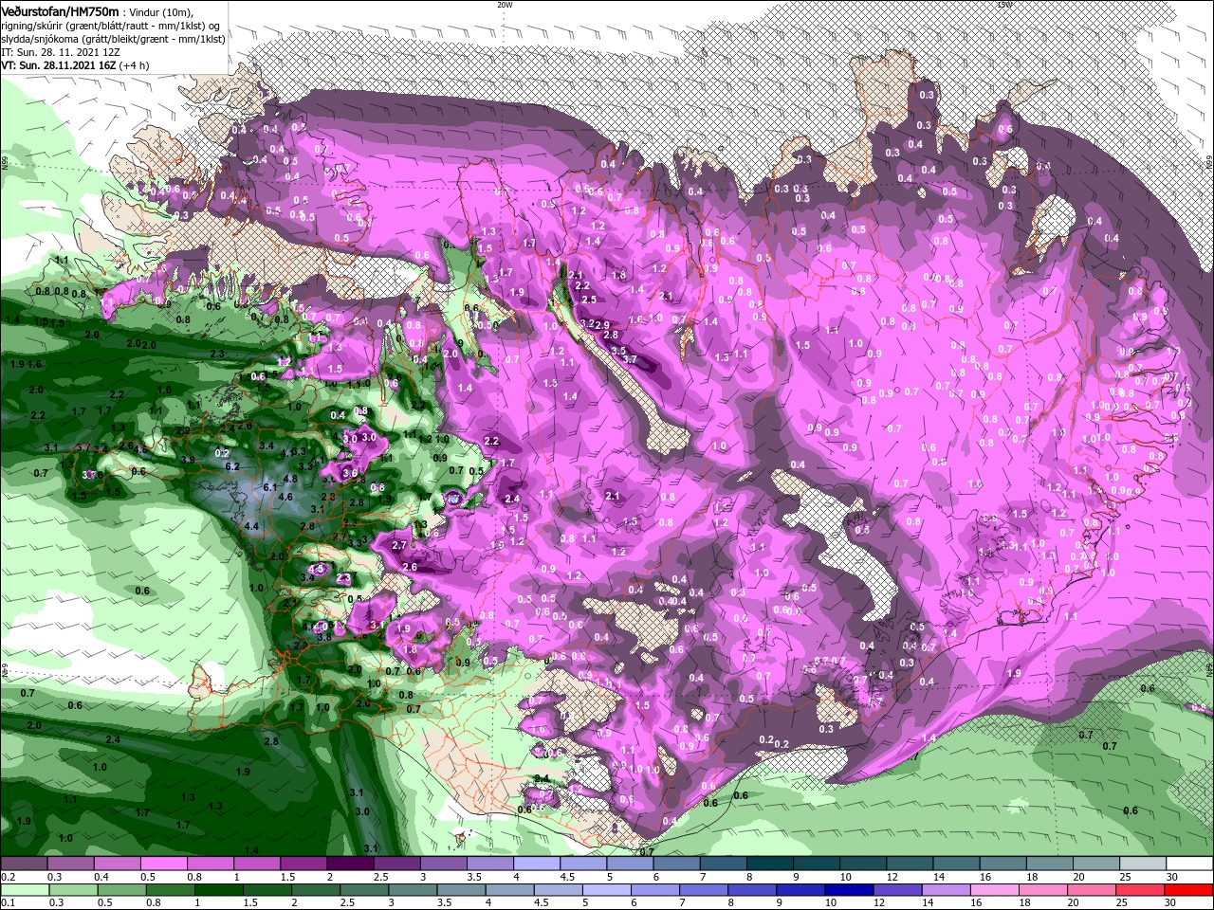Click the 6.1 rainfall value on the map
The height and width of the screenshot is (910, 1214).
268,486
